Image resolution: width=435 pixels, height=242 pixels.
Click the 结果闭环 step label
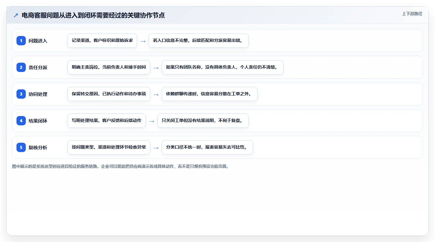pos(38,121)
